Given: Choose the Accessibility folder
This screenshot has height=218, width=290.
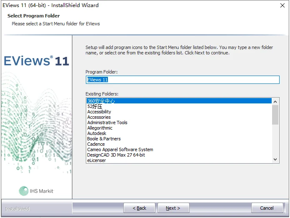Looking at the screenshot, I should pos(99,112).
